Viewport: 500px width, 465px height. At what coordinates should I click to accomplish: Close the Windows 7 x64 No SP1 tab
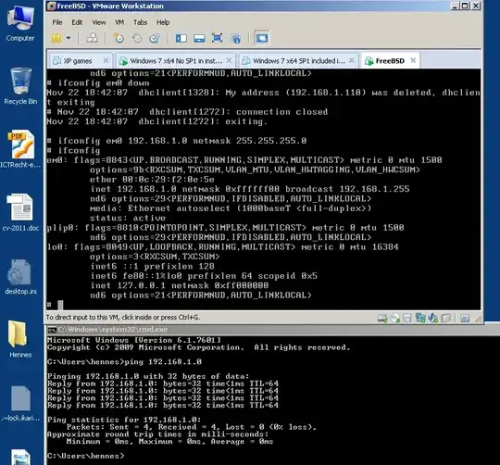[229, 60]
